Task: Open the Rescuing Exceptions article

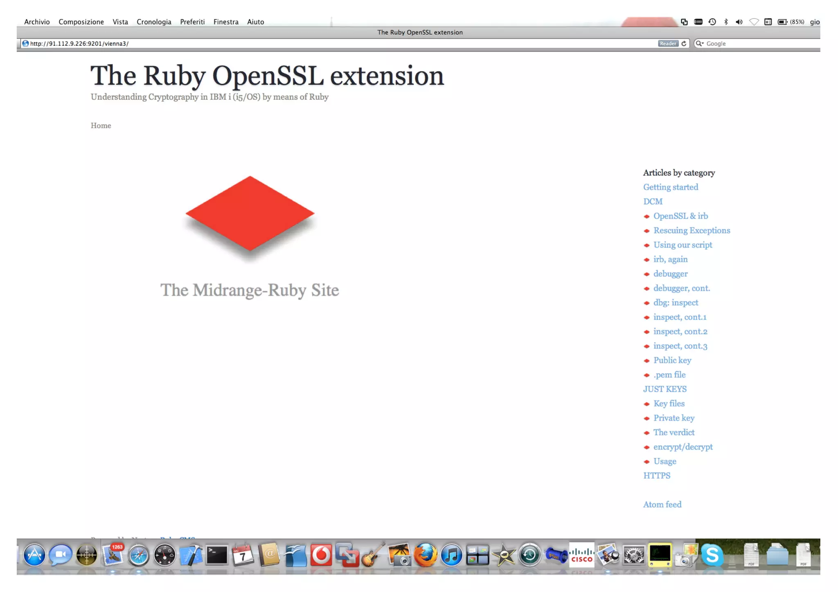Action: pos(691,230)
